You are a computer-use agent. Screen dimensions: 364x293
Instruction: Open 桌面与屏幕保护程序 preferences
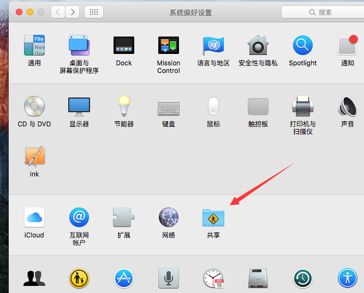79,45
